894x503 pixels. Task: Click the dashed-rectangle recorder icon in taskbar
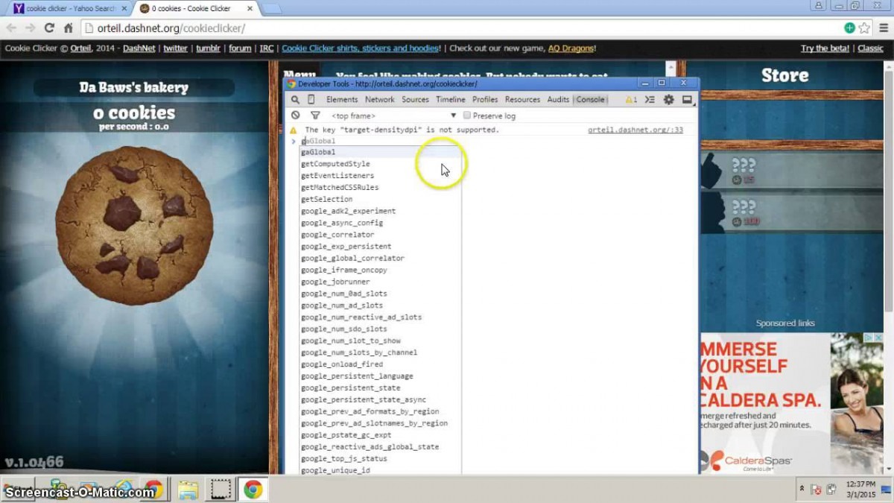click(221, 490)
